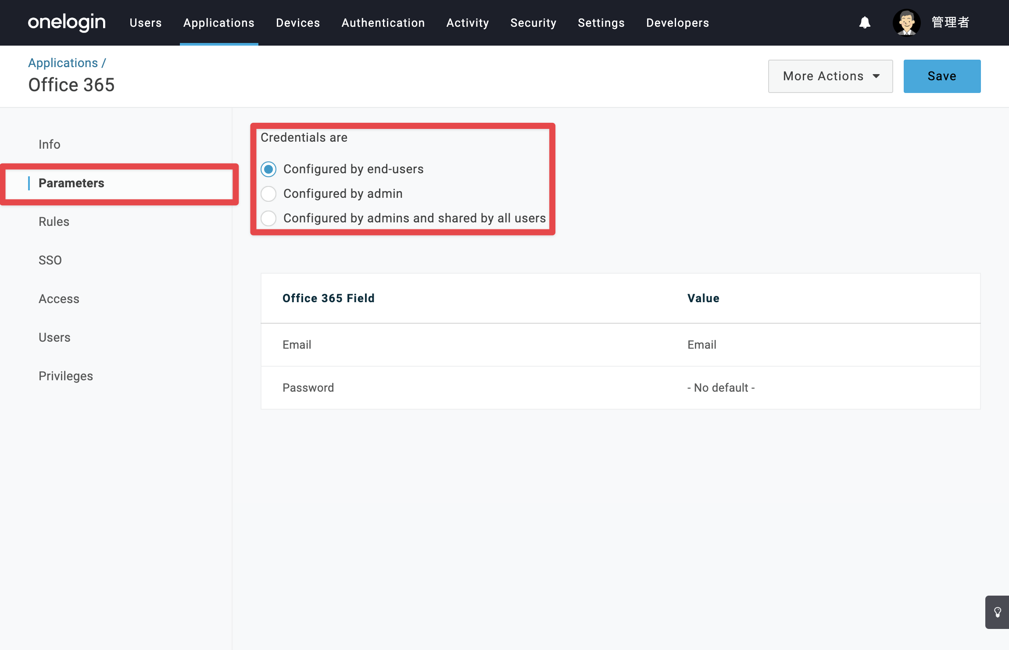The image size is (1009, 650).
Task: Expand the More Actions dropdown
Action: (830, 76)
